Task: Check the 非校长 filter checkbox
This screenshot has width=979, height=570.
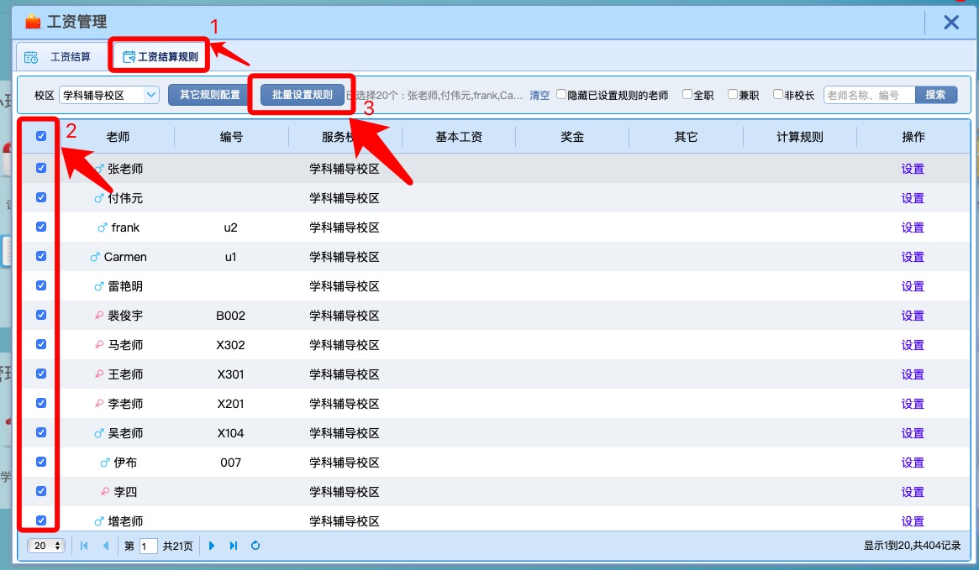Action: pos(778,94)
